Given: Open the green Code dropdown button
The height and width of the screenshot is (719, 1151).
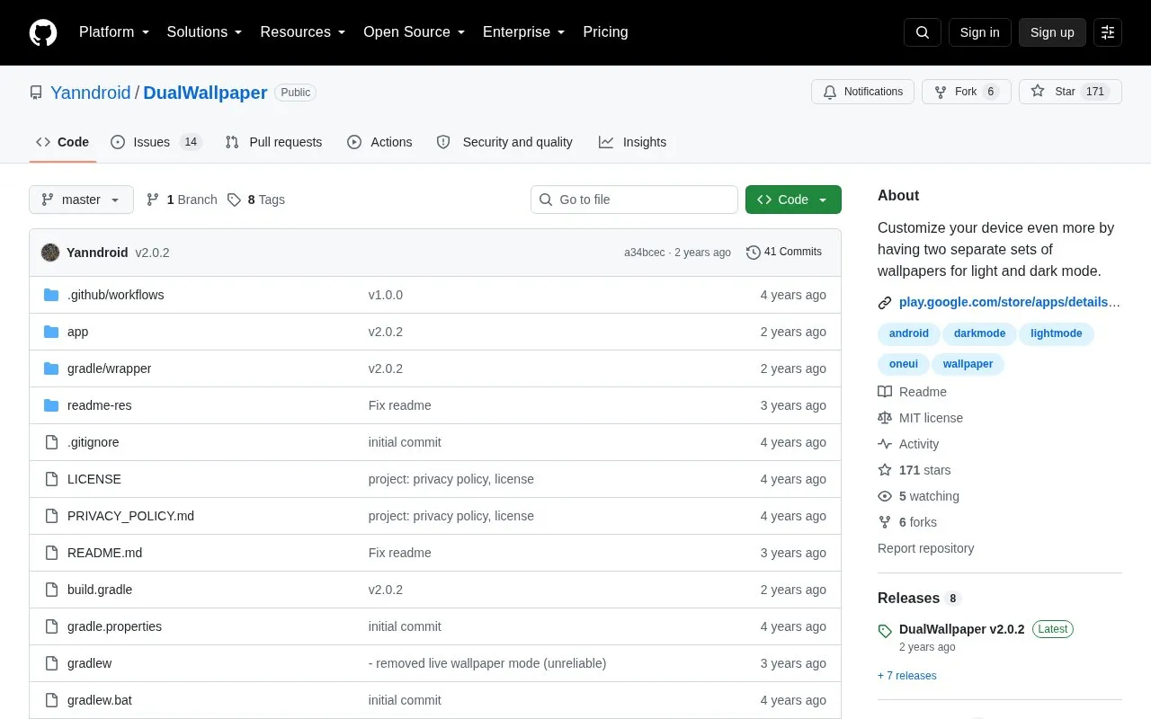Looking at the screenshot, I should pyautogui.click(x=793, y=200).
